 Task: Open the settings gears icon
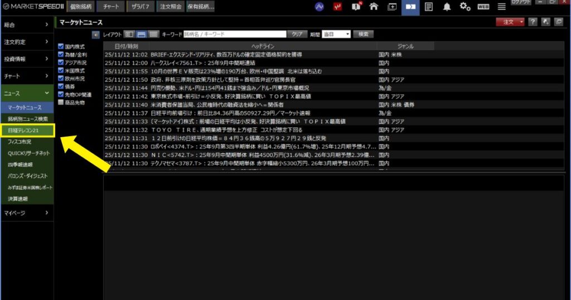coord(465,7)
